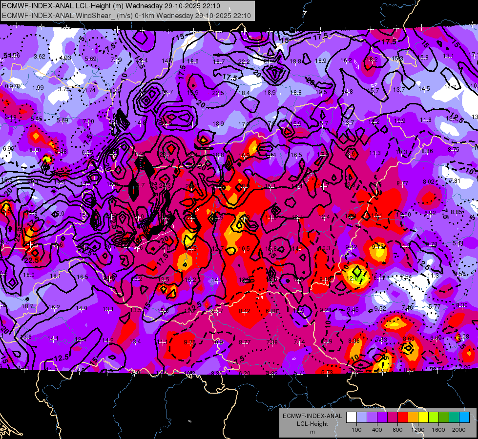The image size is (478, 439).
Task: Click the grid value '9.07'
Action: [x=217, y=311]
